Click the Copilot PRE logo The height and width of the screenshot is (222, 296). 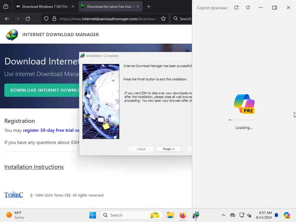coord(244,104)
